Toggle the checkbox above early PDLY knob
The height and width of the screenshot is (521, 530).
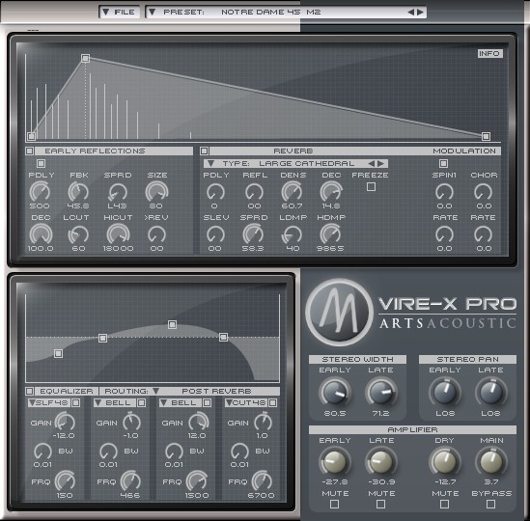41,163
